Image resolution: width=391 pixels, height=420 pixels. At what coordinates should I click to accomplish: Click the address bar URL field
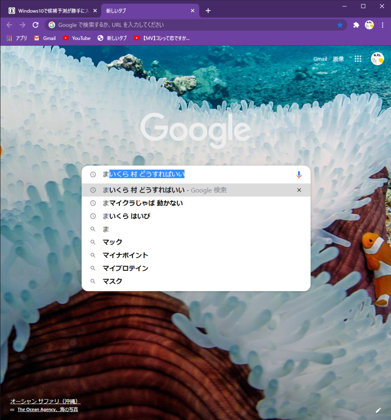189,25
